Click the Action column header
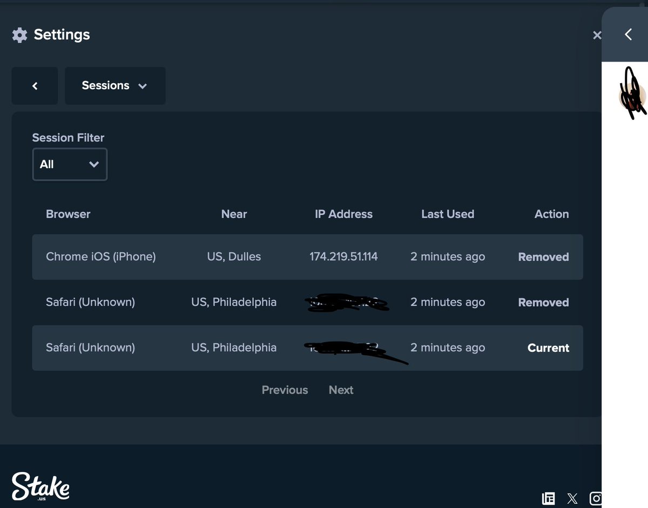Screen dimensions: 648x508 click(551, 214)
